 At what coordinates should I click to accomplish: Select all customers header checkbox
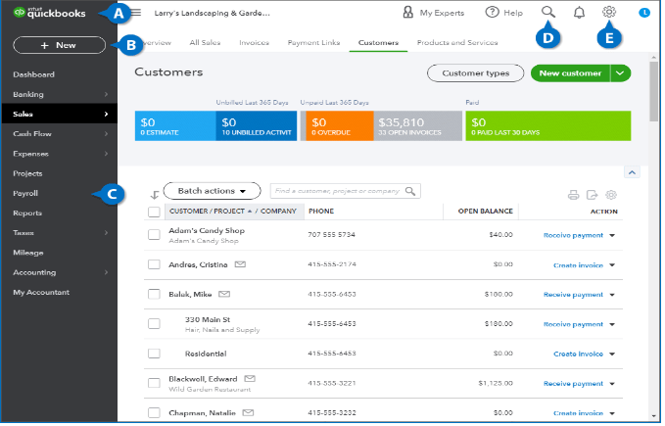(x=155, y=213)
